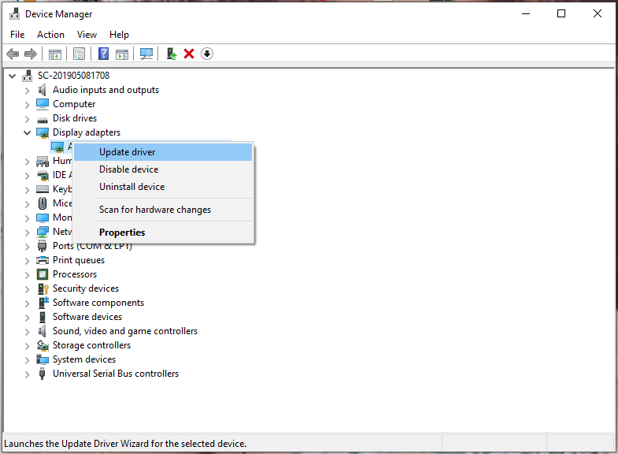Click the Security devices key icon
The image size is (618, 454).
tap(43, 288)
